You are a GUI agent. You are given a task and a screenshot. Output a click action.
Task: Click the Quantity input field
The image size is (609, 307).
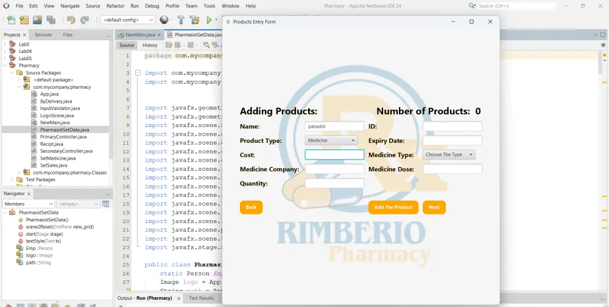(334, 184)
